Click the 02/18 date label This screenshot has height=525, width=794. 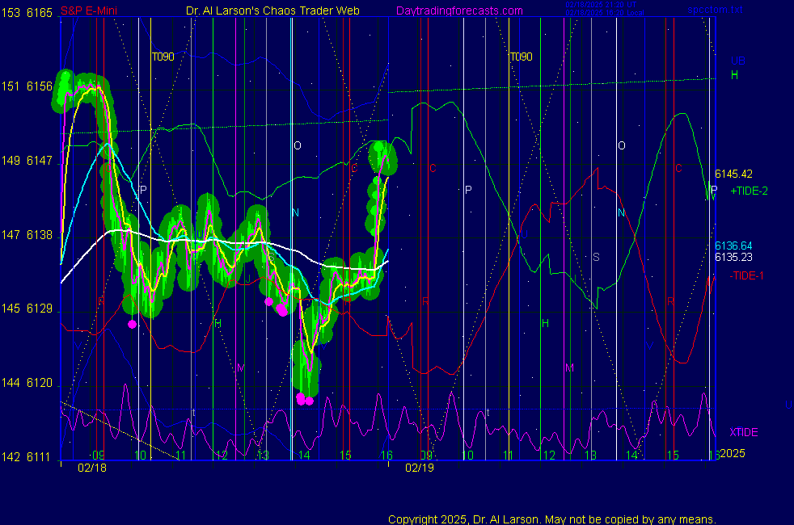(92, 468)
